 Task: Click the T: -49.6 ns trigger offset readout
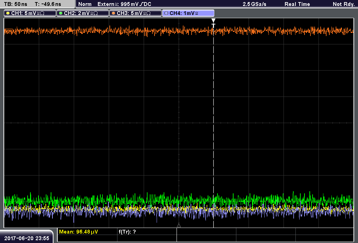[x=48, y=4]
